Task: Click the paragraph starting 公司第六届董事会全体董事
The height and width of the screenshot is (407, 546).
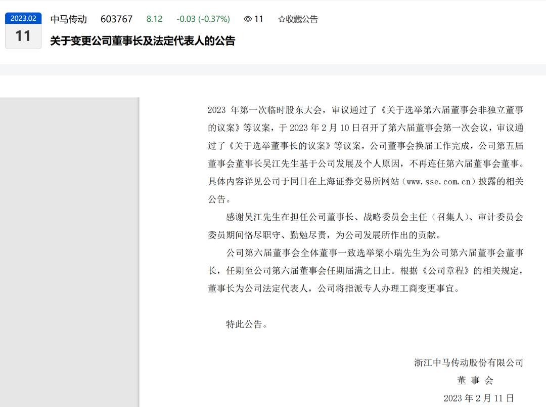Action: pyautogui.click(x=366, y=271)
